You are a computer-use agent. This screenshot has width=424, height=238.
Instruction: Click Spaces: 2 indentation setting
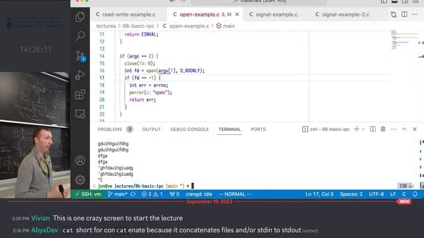(x=351, y=194)
